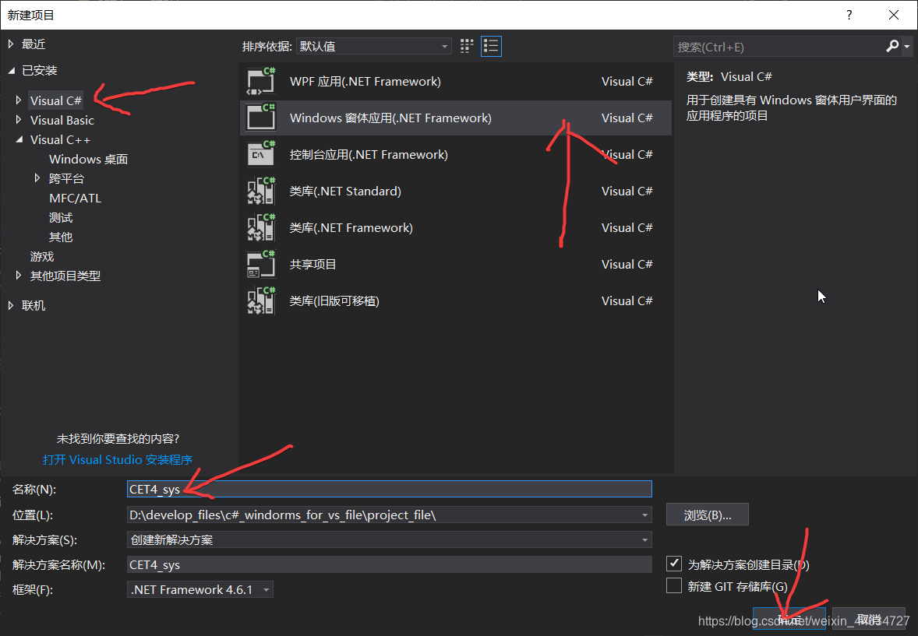The height and width of the screenshot is (636, 918).
Task: Click the search templates box
Action: point(779,47)
